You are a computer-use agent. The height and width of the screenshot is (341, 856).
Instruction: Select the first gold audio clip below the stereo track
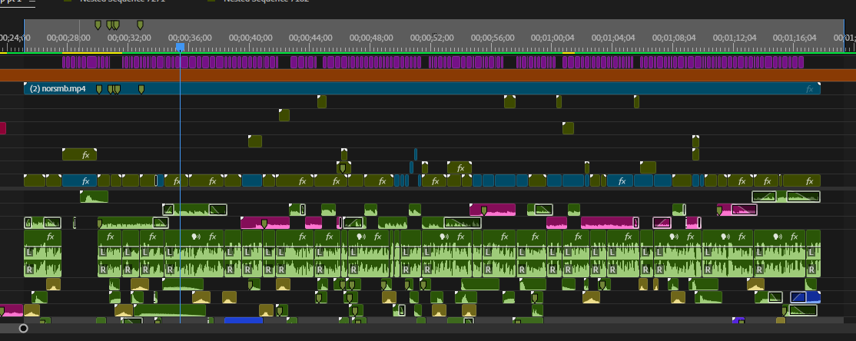pos(53,284)
